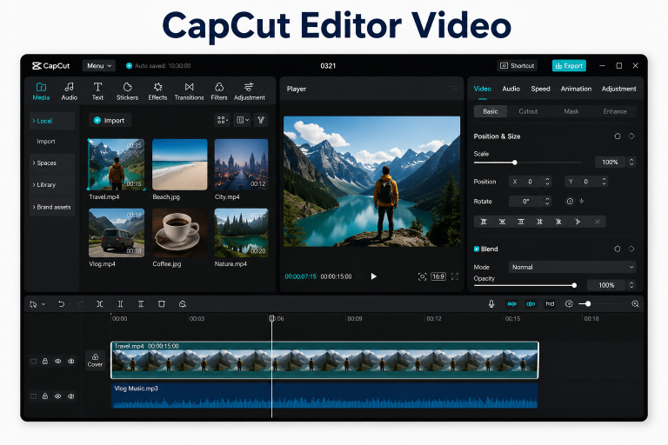Click the Delete clip icon
The width and height of the screenshot is (668, 445).
point(162,303)
